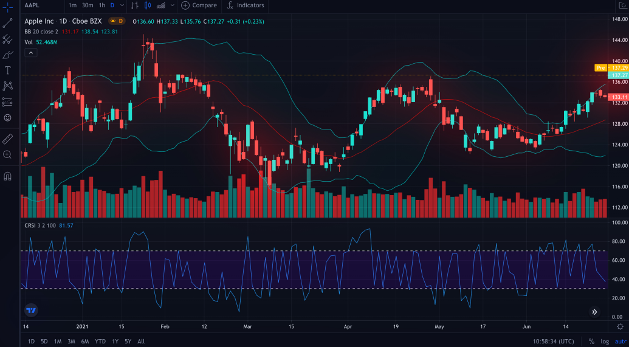Click the orange market status D badge
Screen dimensions: 629x347
(x=117, y=21)
